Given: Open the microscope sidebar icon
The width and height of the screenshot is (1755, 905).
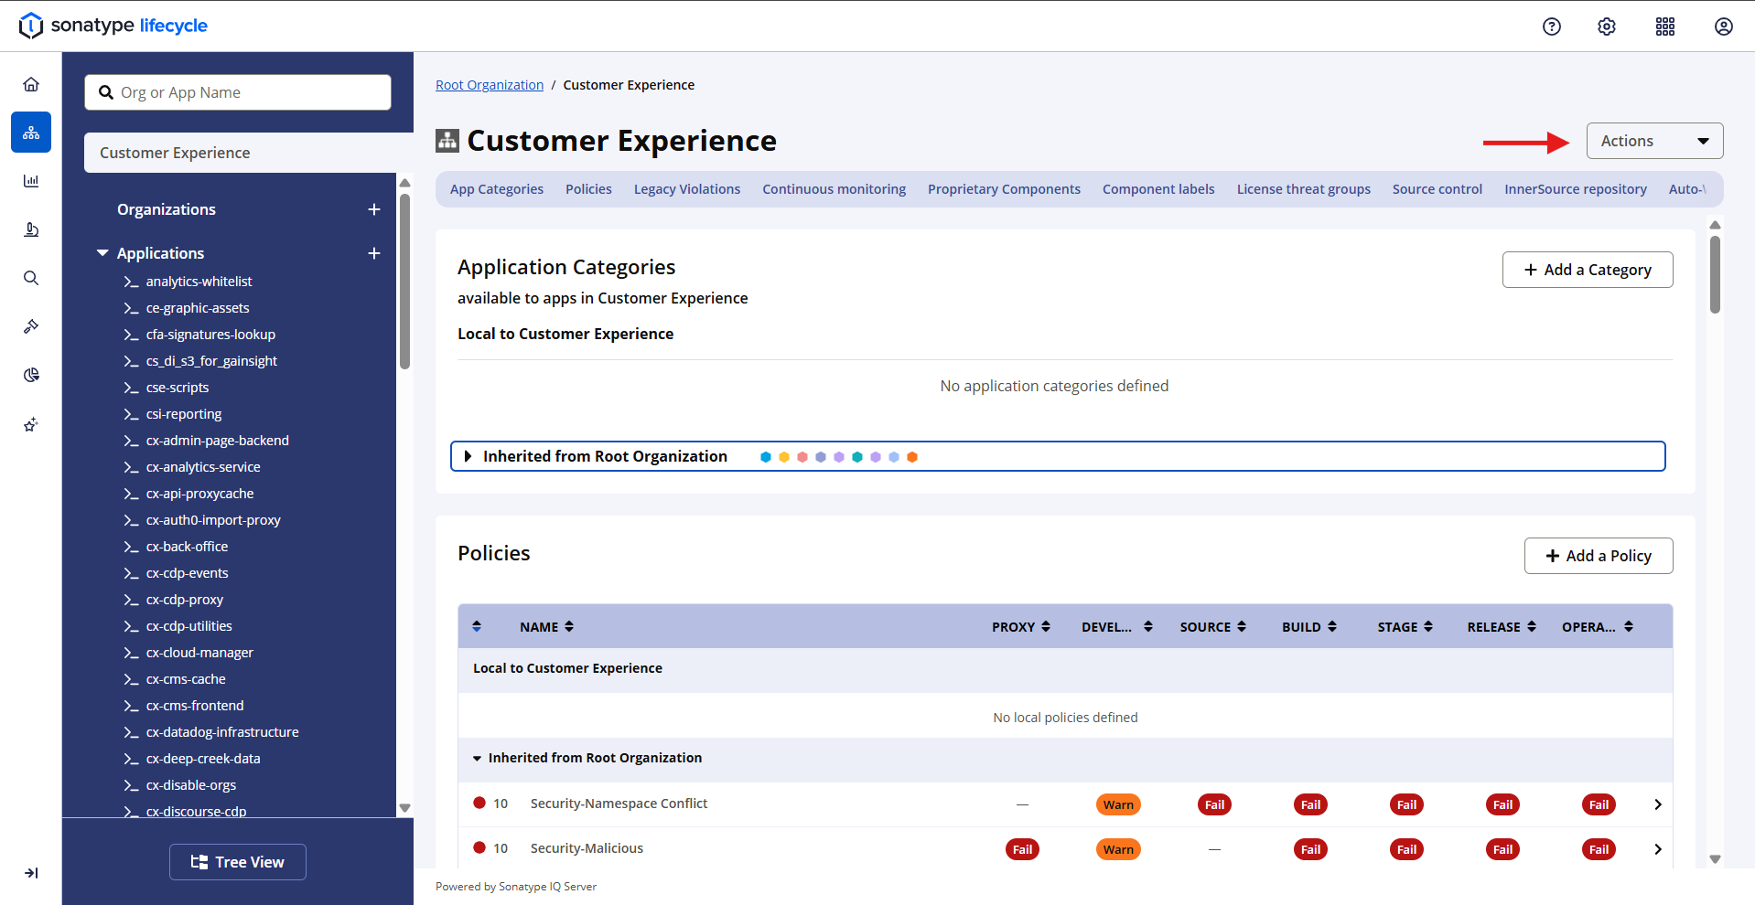Looking at the screenshot, I should [31, 229].
